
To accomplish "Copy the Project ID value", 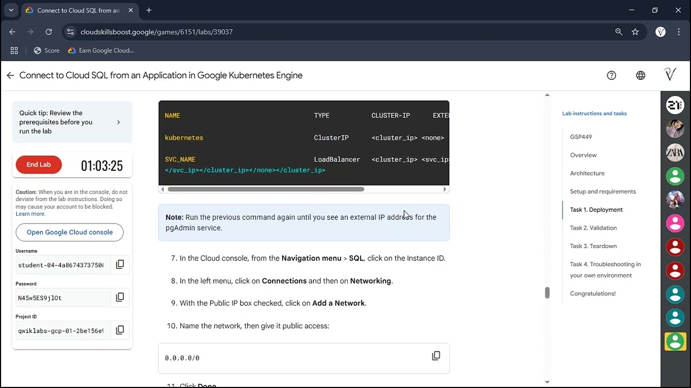I will [x=120, y=330].
